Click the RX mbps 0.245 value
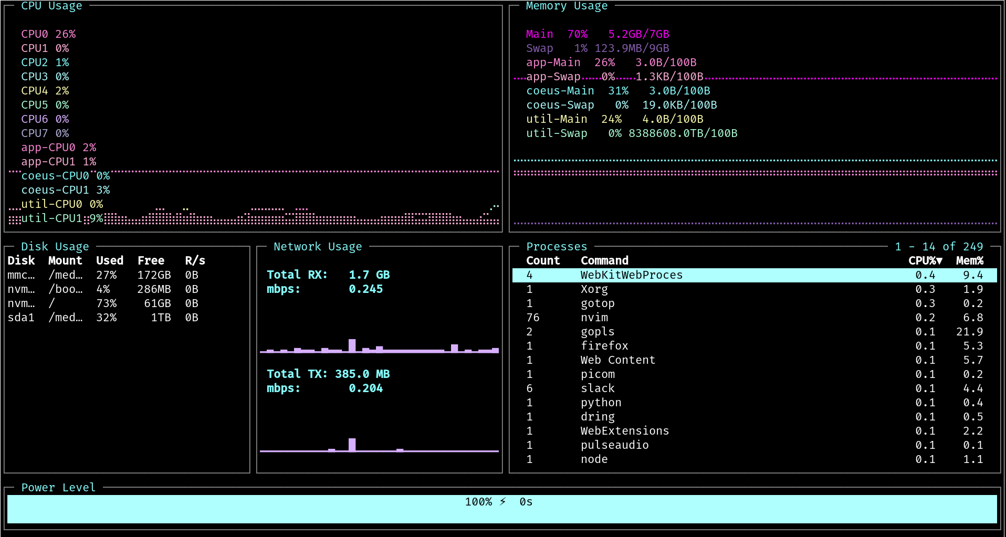This screenshot has height=537, width=1006. pyautogui.click(x=366, y=289)
